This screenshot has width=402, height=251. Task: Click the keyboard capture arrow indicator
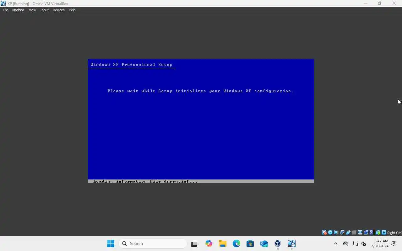(384, 232)
